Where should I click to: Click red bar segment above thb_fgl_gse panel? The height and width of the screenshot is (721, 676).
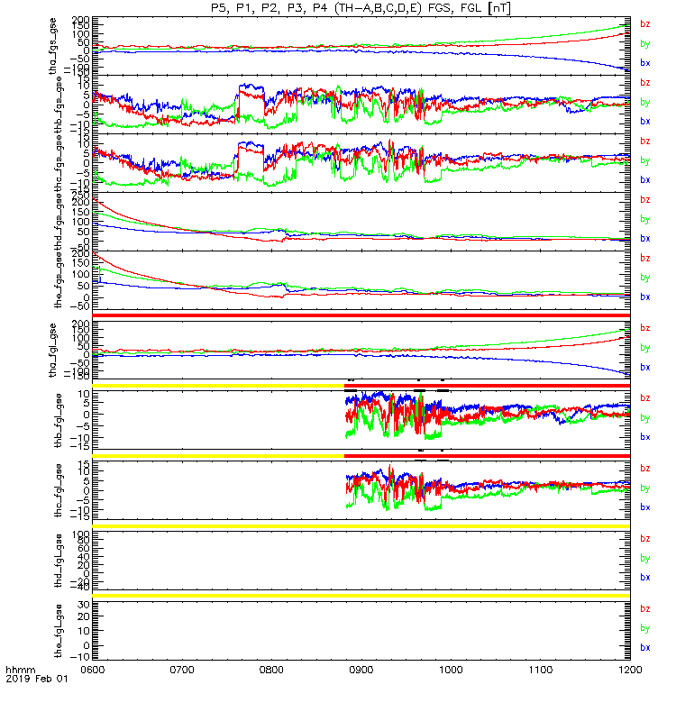[x=487, y=386]
